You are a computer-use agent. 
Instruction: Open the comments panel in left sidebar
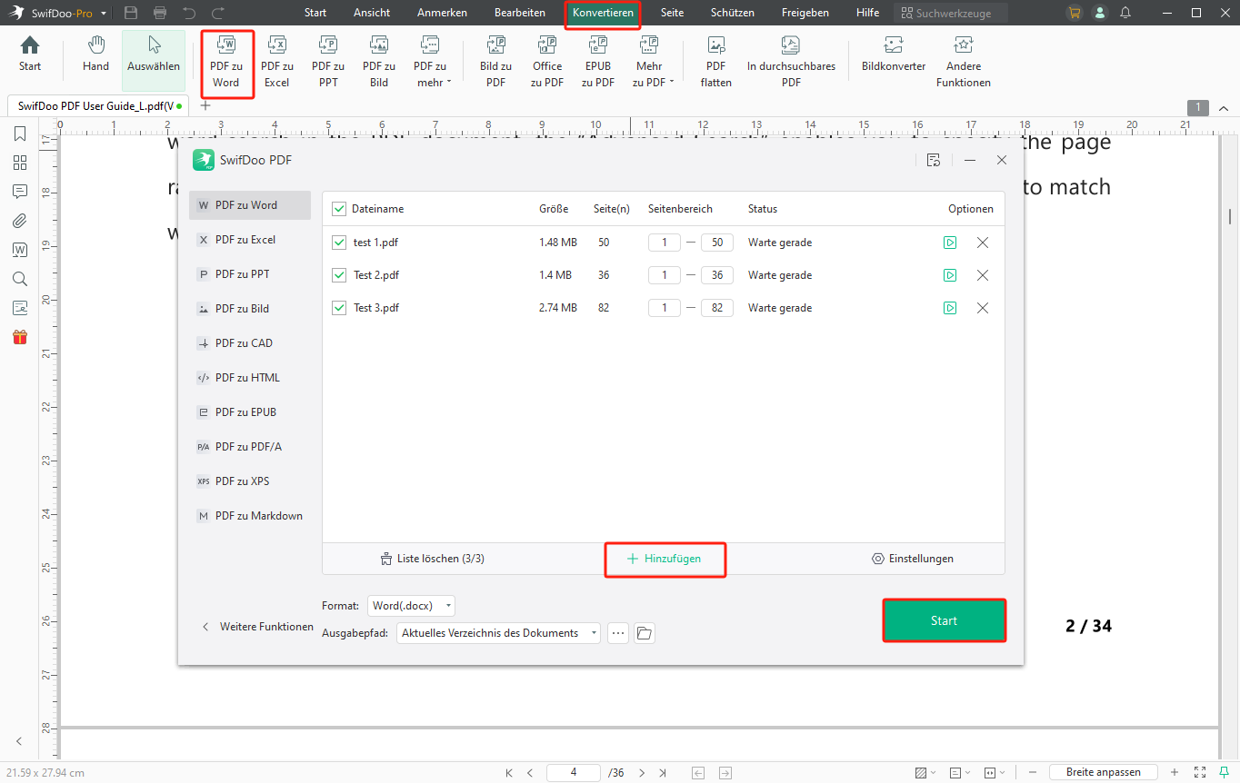(20, 192)
